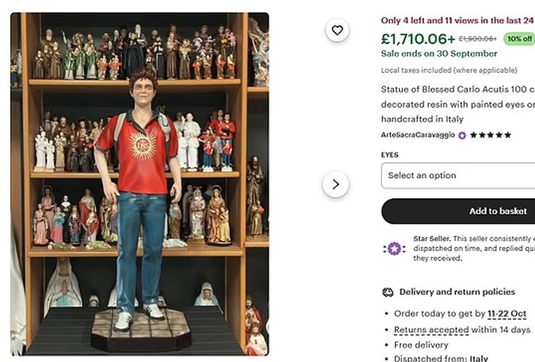Click 'Sale ends on 30 September' text
Viewport: 535px width, 362px height.
coord(439,54)
